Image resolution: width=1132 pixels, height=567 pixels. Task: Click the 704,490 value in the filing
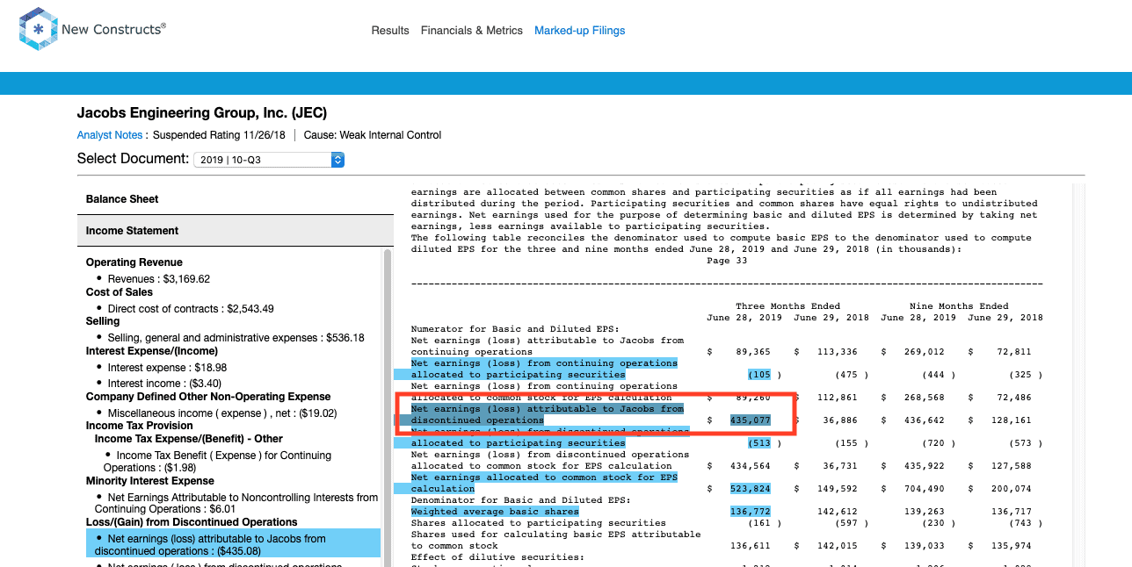924,489
